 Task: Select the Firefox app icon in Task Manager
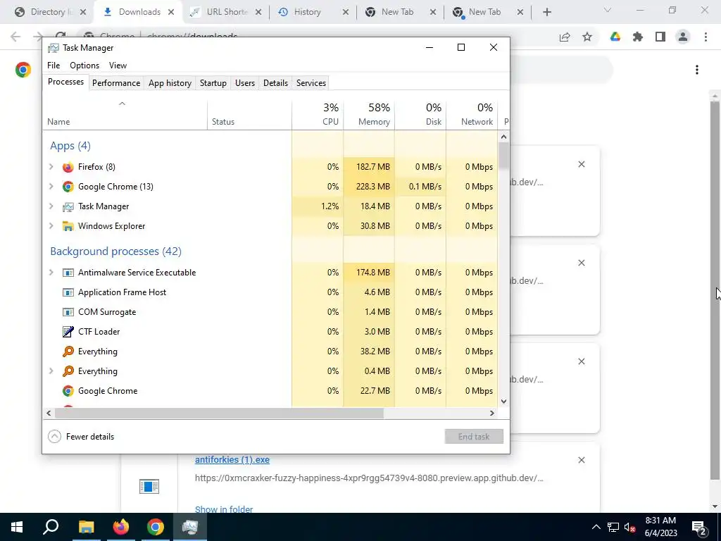click(x=68, y=167)
